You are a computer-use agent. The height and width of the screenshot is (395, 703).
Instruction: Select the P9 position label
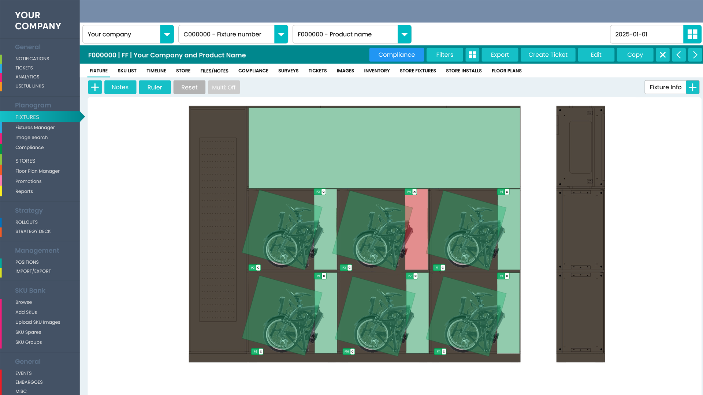(255, 351)
